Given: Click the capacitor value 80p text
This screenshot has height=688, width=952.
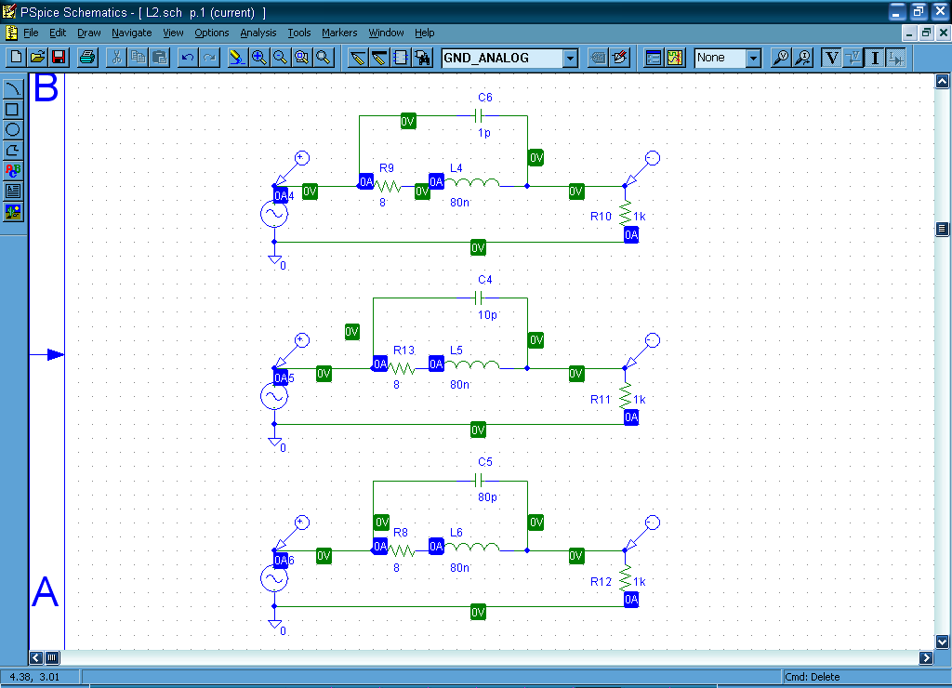Looking at the screenshot, I should 487,497.
